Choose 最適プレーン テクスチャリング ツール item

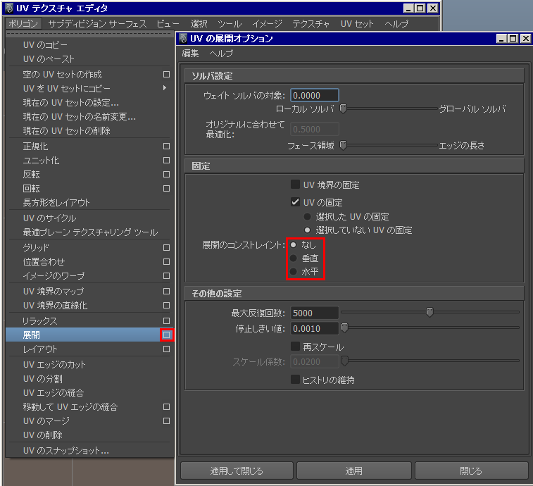[89, 232]
